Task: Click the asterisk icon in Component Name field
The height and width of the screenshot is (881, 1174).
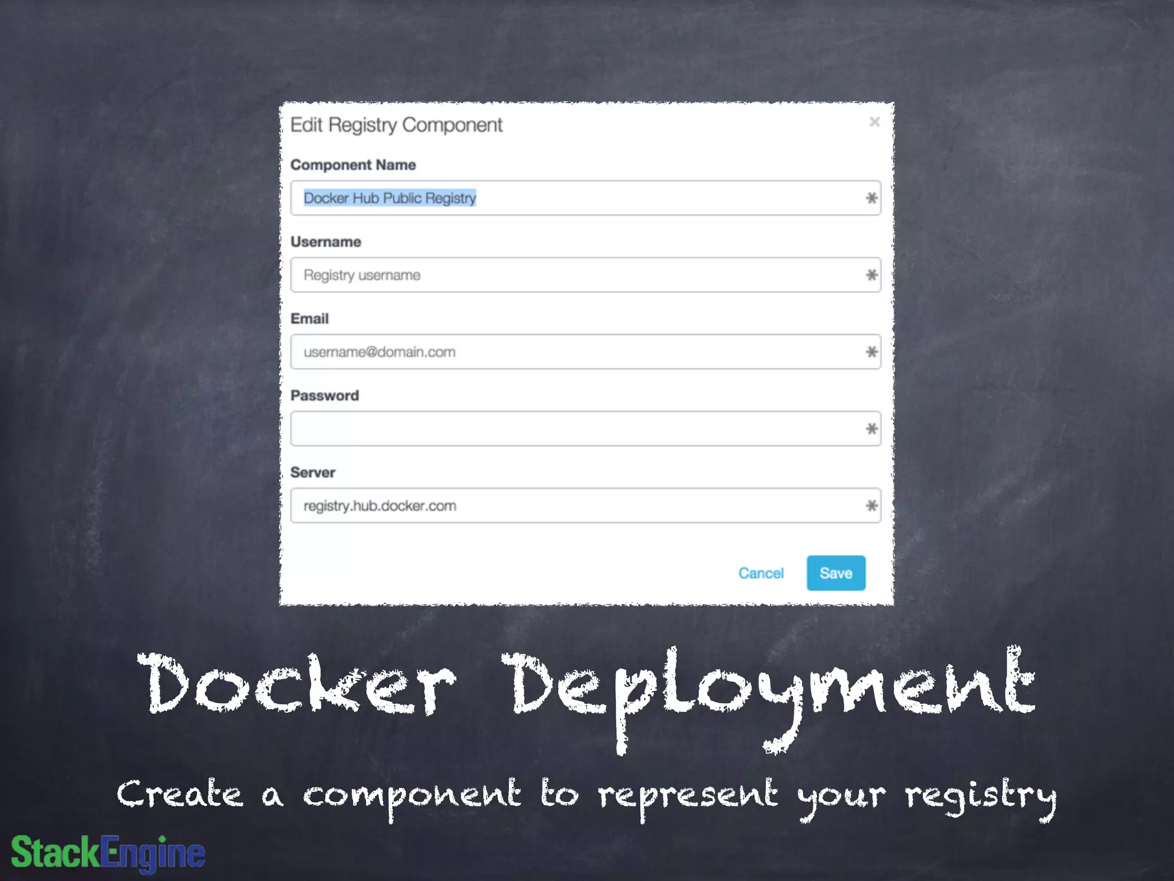Action: [x=871, y=198]
